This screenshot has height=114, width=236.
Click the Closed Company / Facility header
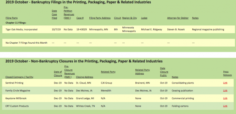pos(19,77)
